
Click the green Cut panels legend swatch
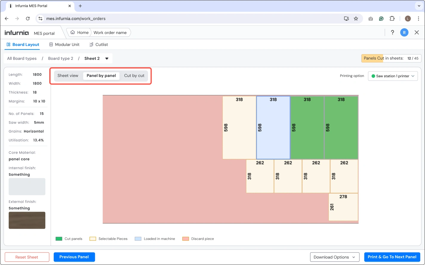[59, 239]
